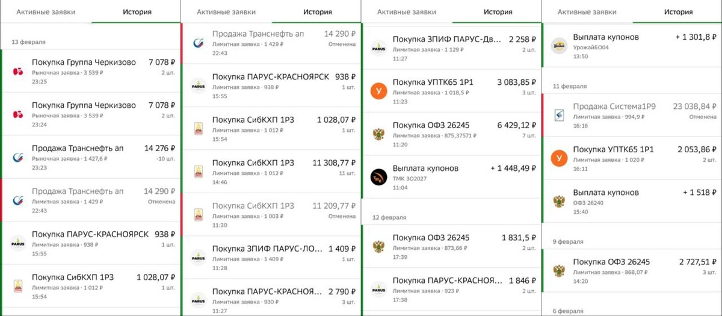
Task: Tap УрожайБО04 icon on coupon payout
Action: (x=560, y=46)
